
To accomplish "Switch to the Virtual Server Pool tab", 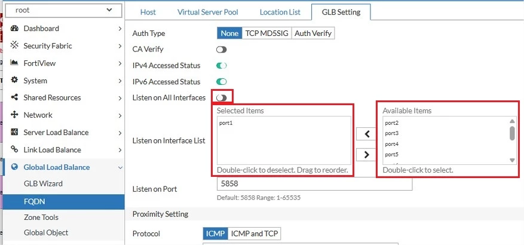I will point(208,12).
